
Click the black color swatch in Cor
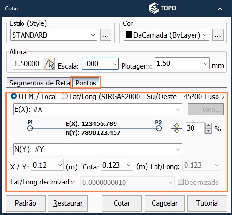click(129, 34)
